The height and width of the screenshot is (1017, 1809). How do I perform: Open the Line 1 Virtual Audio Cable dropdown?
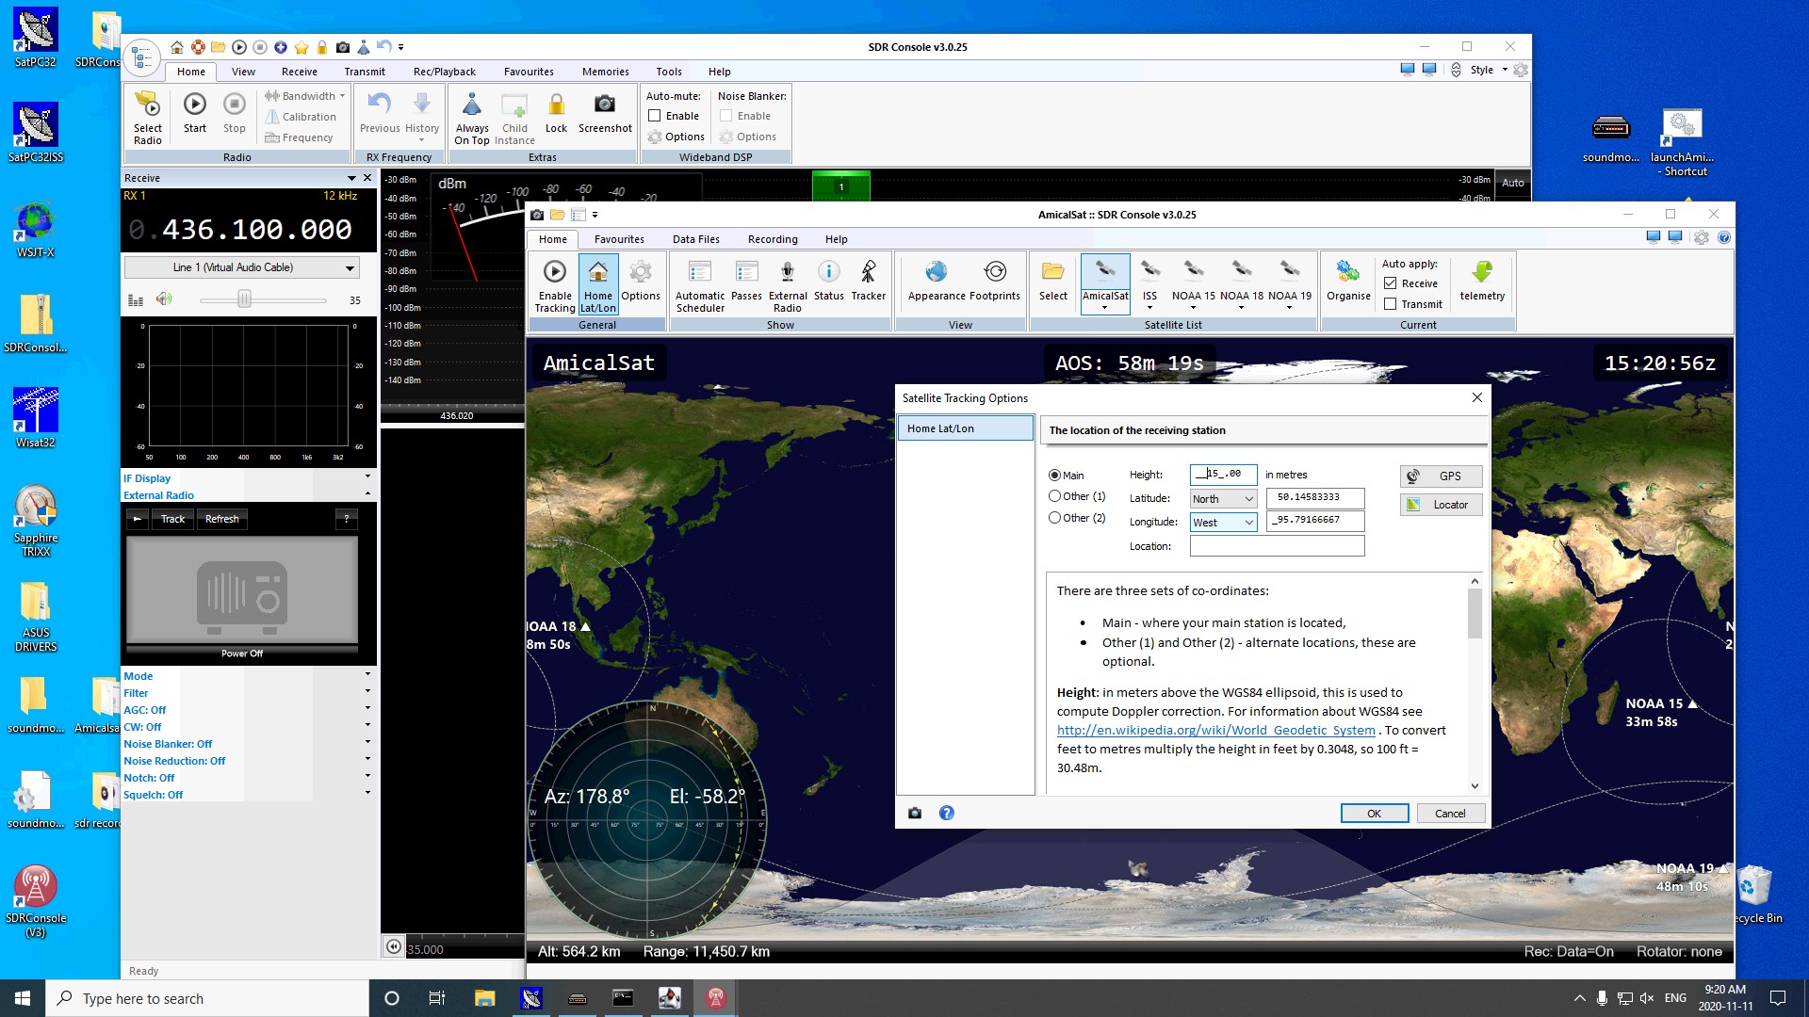point(242,267)
